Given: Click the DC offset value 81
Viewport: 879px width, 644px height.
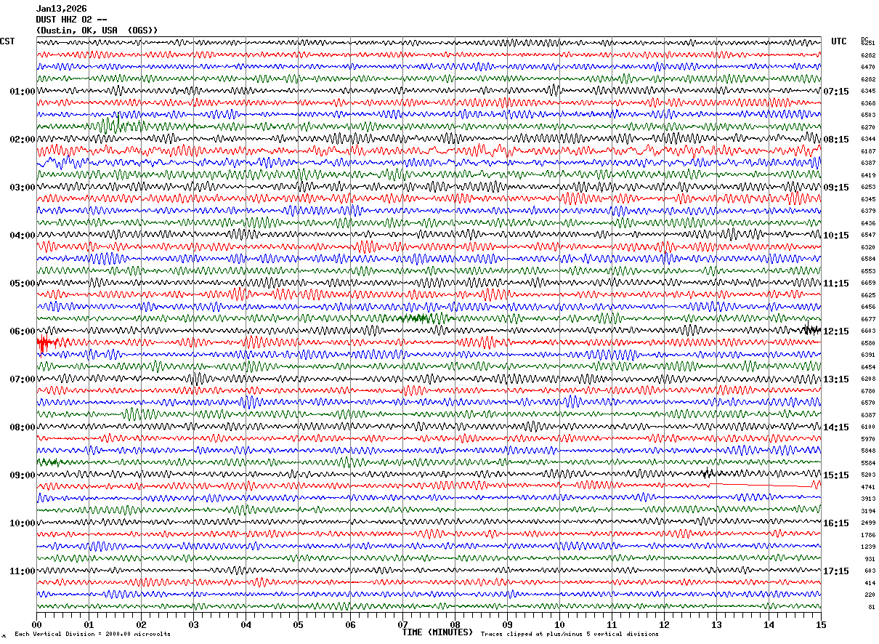Looking at the screenshot, I should tap(871, 607).
